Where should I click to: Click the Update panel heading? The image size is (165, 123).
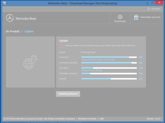(x=64, y=41)
